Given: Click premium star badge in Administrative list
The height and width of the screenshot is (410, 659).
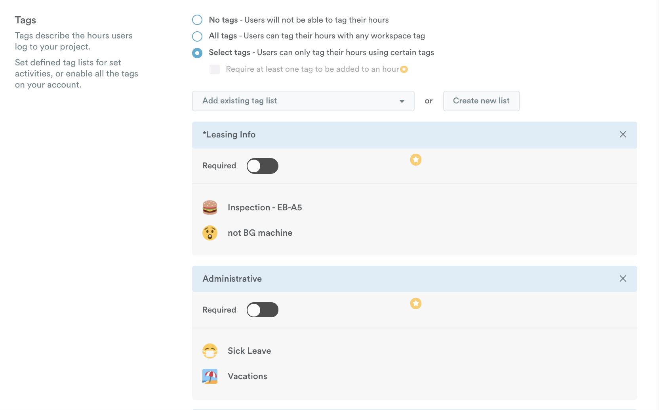Looking at the screenshot, I should tap(415, 303).
